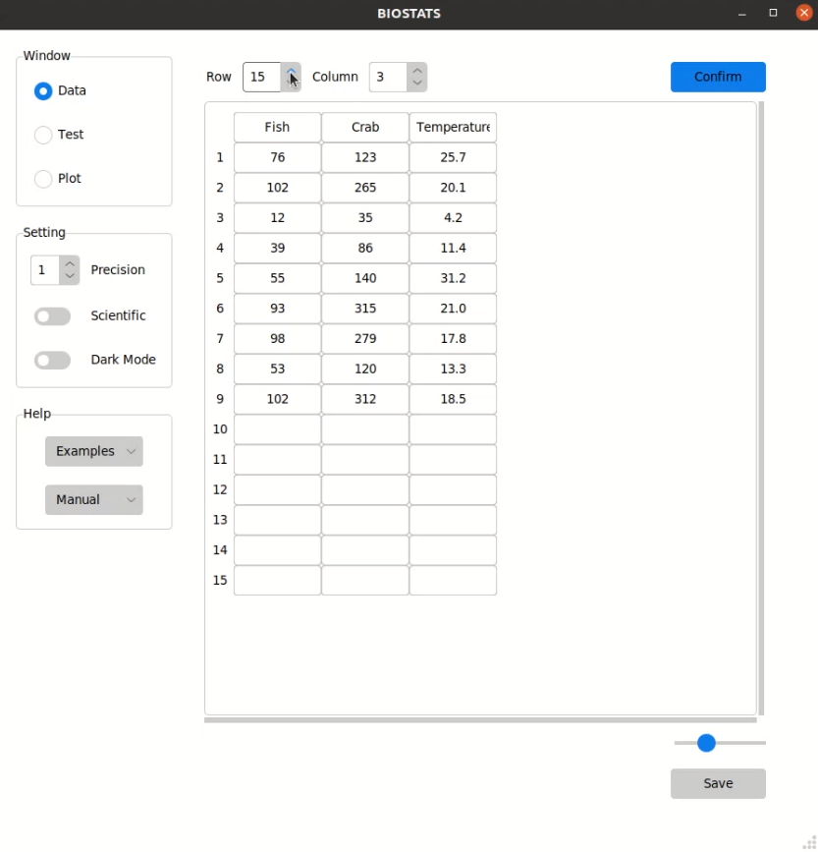Viewport: 818px width, 852px height.
Task: Click Fish cell with value 53
Action: tap(277, 369)
